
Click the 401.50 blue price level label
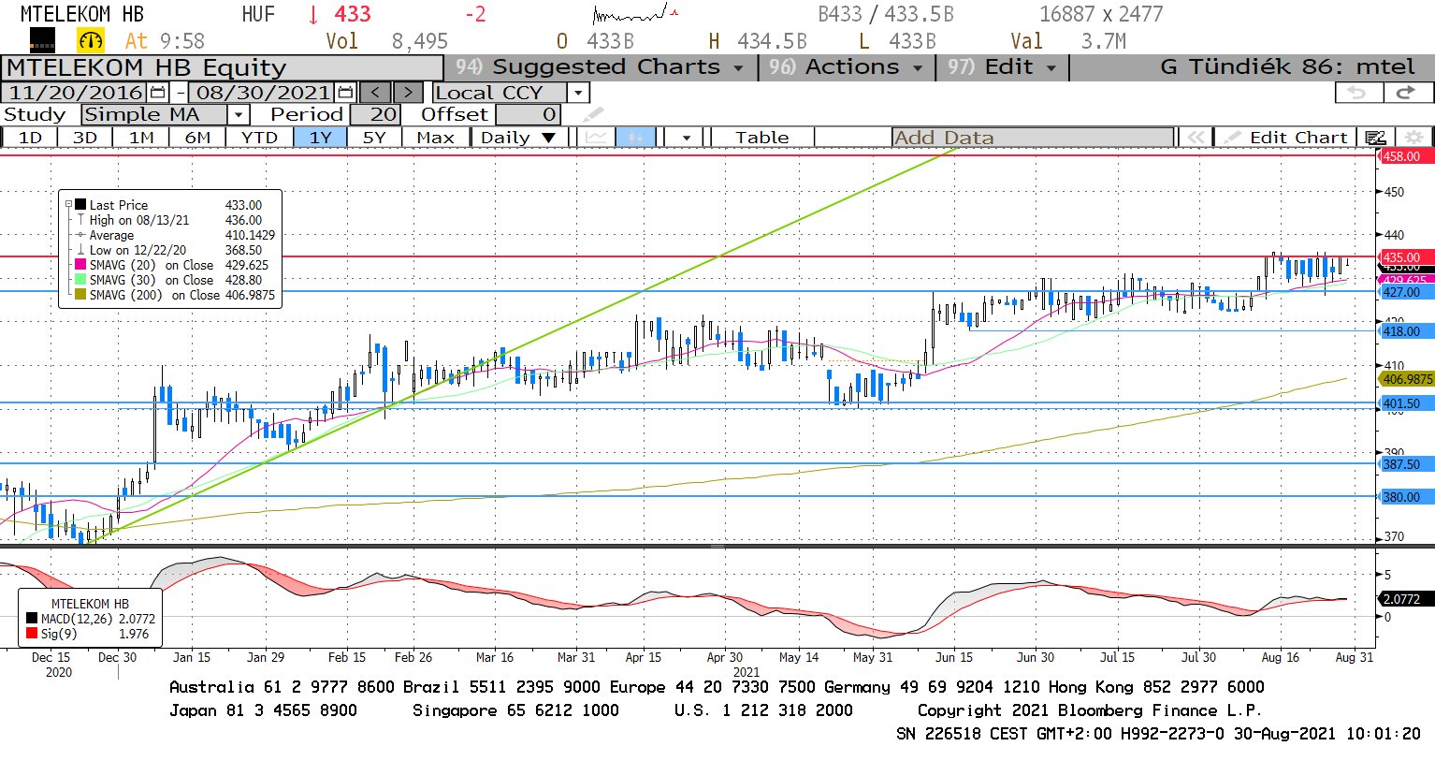tap(1407, 403)
